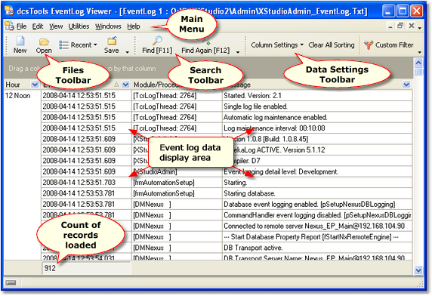Expand Search toolbar overflow arrow after Find Again
The width and height of the screenshot is (432, 296).
coord(238,52)
